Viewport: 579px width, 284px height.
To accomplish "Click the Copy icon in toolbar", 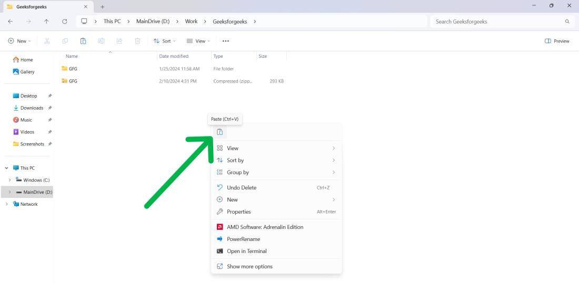I will (x=65, y=41).
